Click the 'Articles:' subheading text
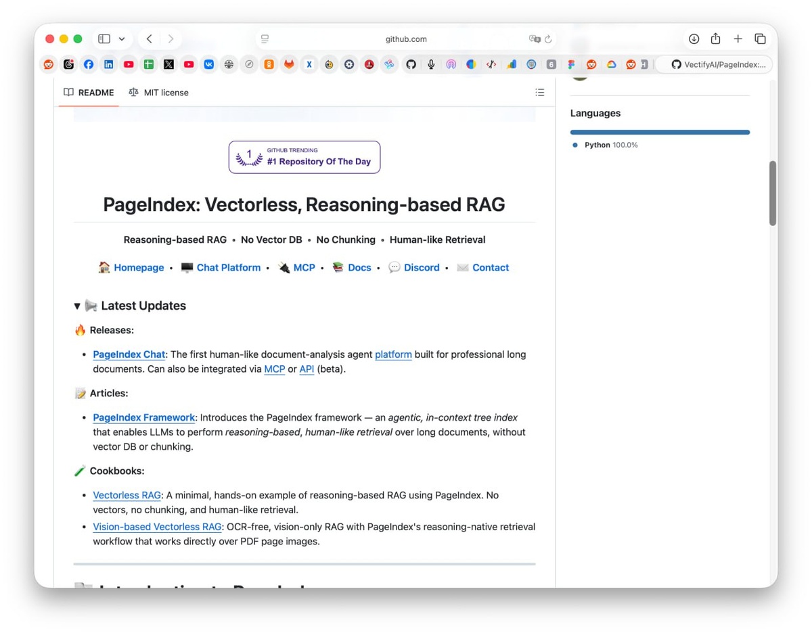The height and width of the screenshot is (633, 812). click(x=109, y=393)
